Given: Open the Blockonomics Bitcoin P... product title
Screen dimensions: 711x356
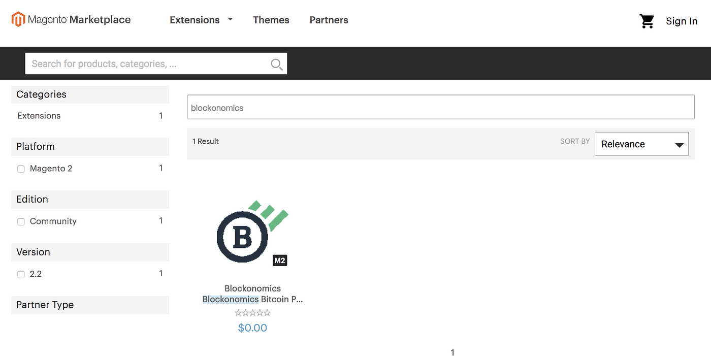Looking at the screenshot, I should 252,299.
